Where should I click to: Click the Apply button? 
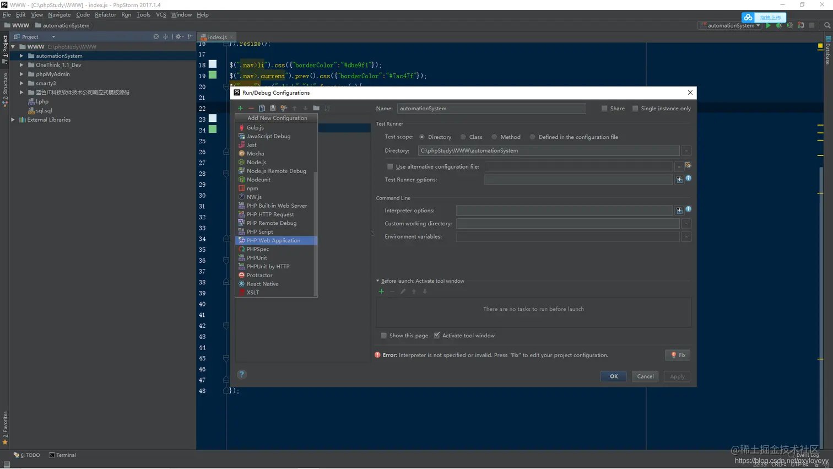[677, 376]
